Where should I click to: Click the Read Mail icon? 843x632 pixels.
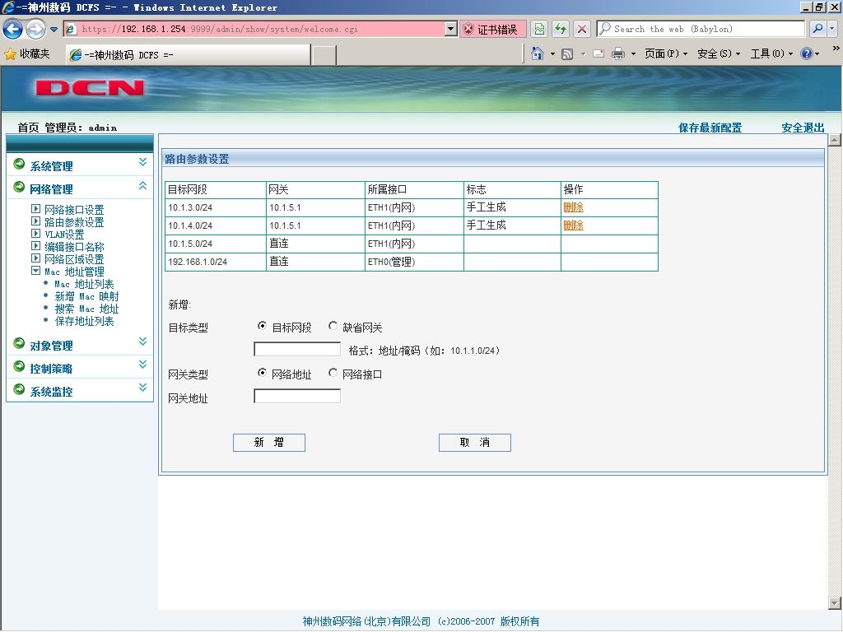598,53
